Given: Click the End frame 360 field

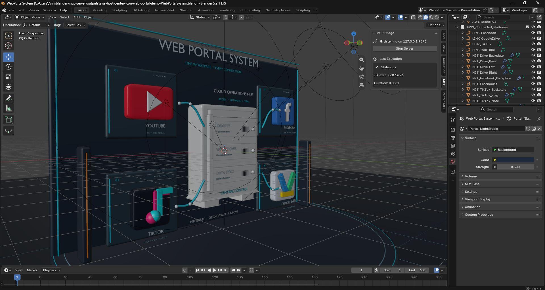Looking at the screenshot, I should coord(417,270).
